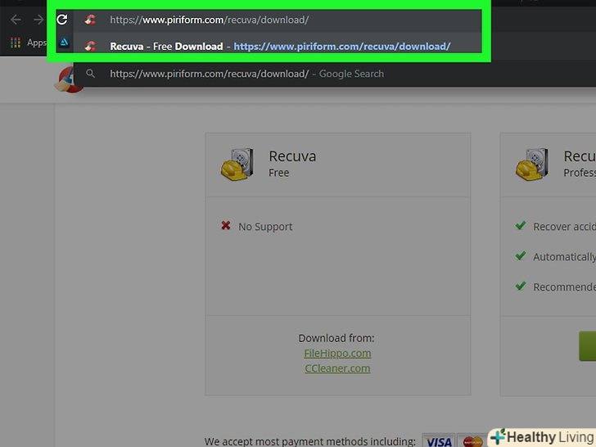Click the red X No Support icon
The image size is (596, 447).
click(x=226, y=225)
